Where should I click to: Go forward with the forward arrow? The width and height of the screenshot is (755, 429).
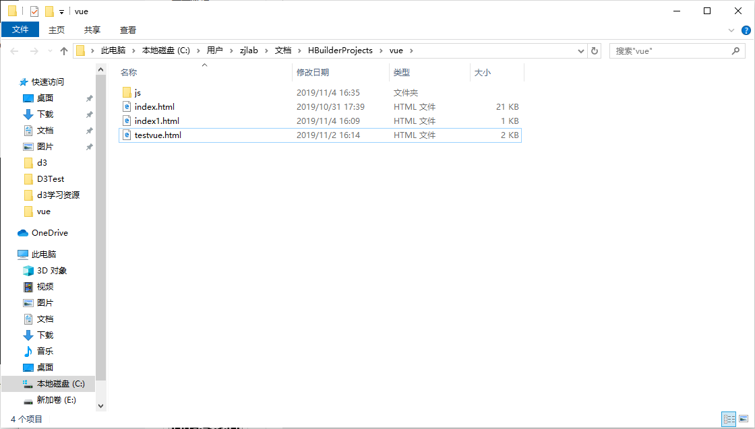(34, 51)
